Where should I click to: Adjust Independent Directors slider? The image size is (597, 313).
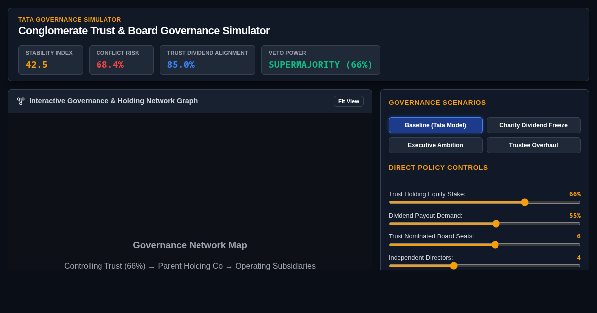coord(485,266)
